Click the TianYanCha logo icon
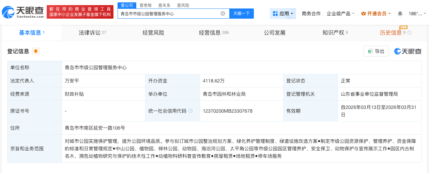429x173 pixels. pos(8,12)
